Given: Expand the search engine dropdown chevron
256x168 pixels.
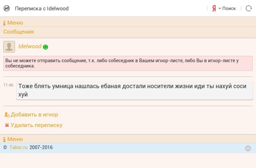Looking at the screenshot, I should (x=220, y=8).
